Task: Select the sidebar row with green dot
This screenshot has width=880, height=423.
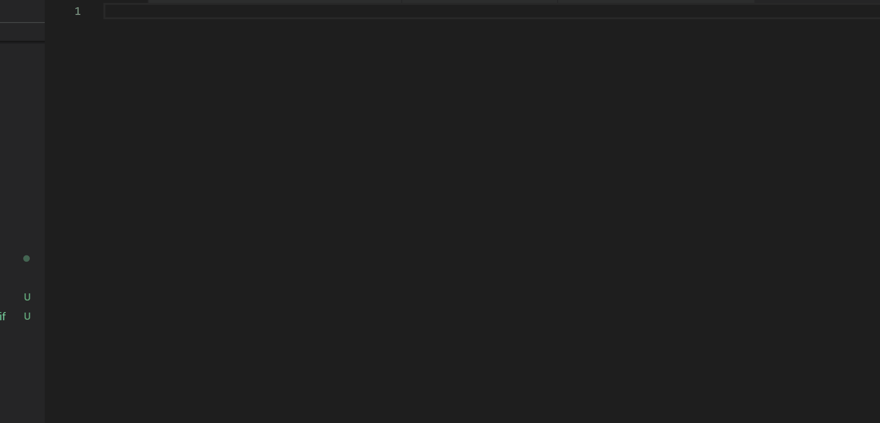Action: point(23,259)
